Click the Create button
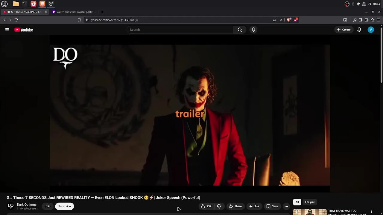 (x=344, y=30)
